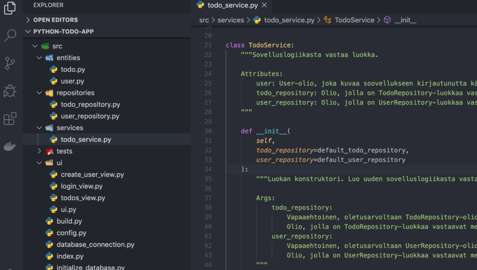Open the Search view icon

(10, 35)
